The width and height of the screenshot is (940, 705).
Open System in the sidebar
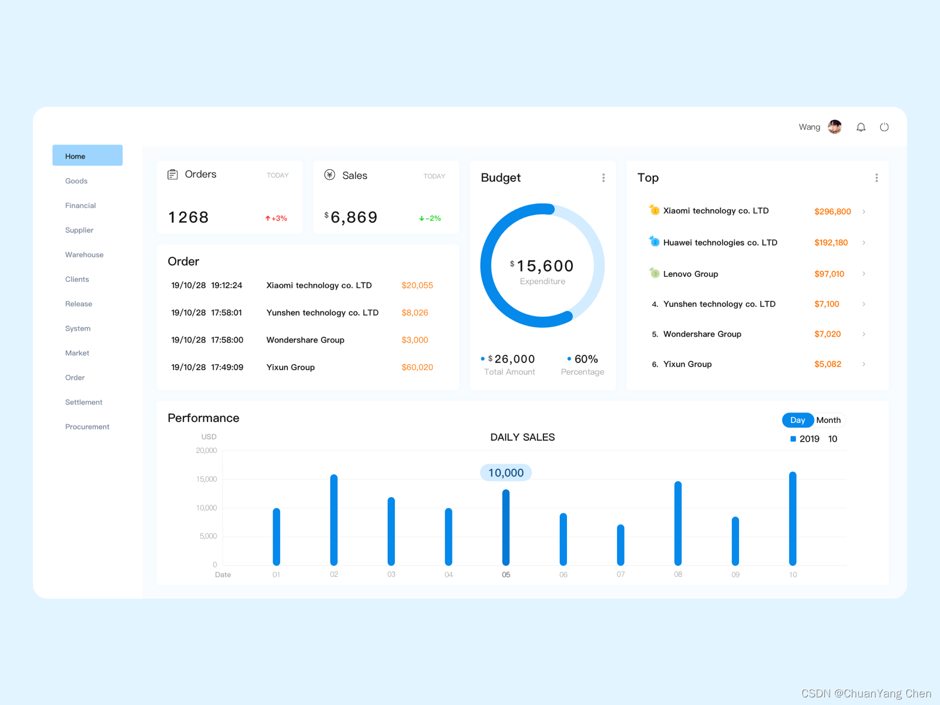78,328
